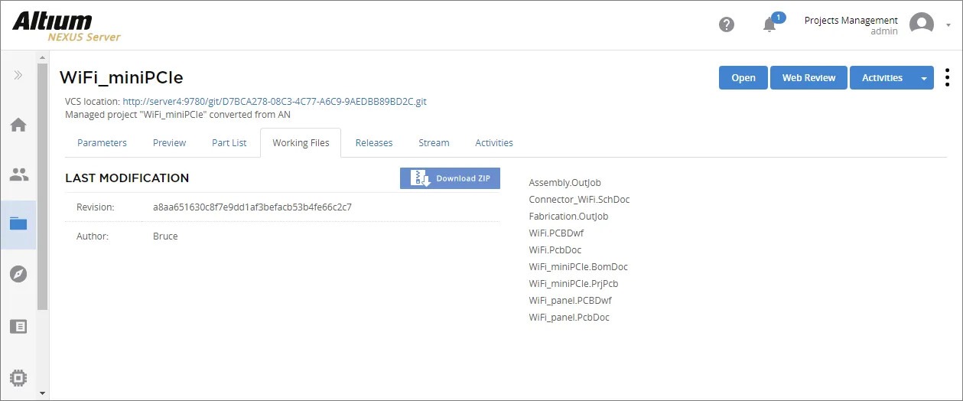Click the WiFi_miniPCIe project title
This screenshot has height=401, width=963.
[x=122, y=77]
